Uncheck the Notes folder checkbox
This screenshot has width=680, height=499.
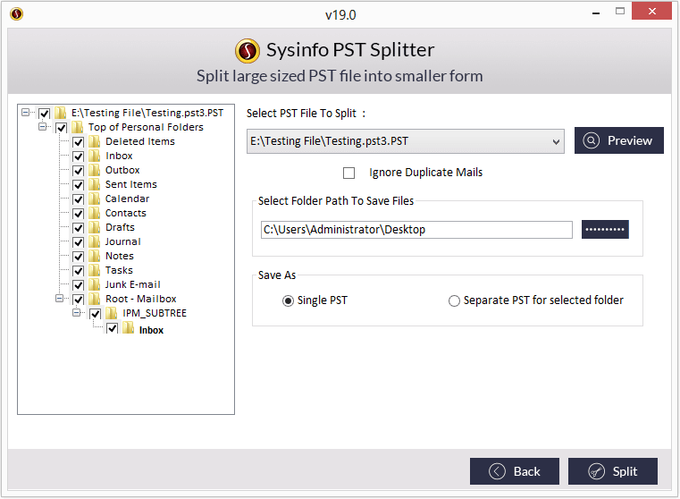click(x=78, y=257)
